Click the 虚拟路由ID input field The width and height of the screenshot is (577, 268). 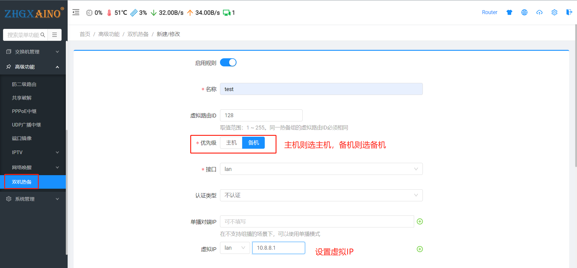(x=261, y=115)
